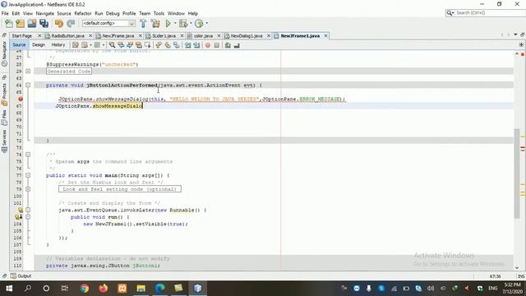Open File Explorer from the taskbar
The image size is (526, 296).
(141, 289)
